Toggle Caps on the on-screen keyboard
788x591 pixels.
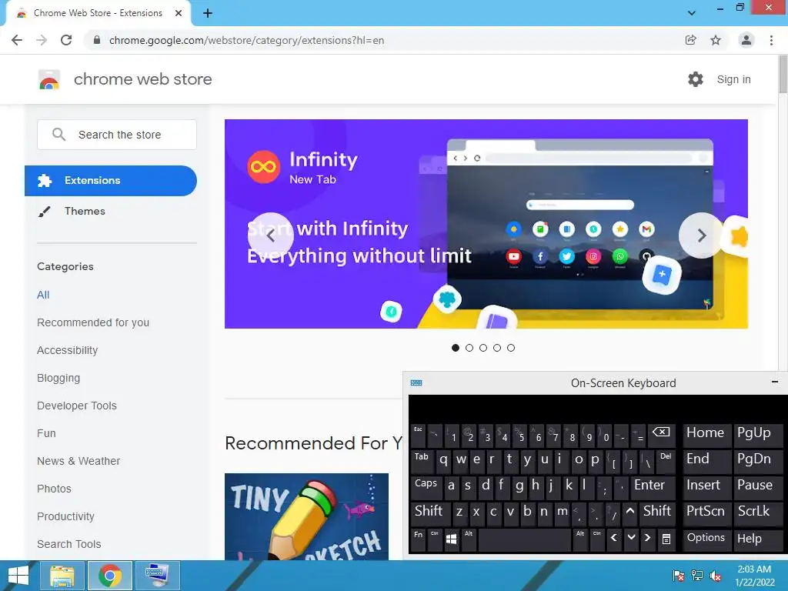426,486
